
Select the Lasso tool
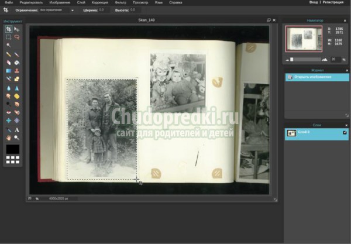(17, 37)
